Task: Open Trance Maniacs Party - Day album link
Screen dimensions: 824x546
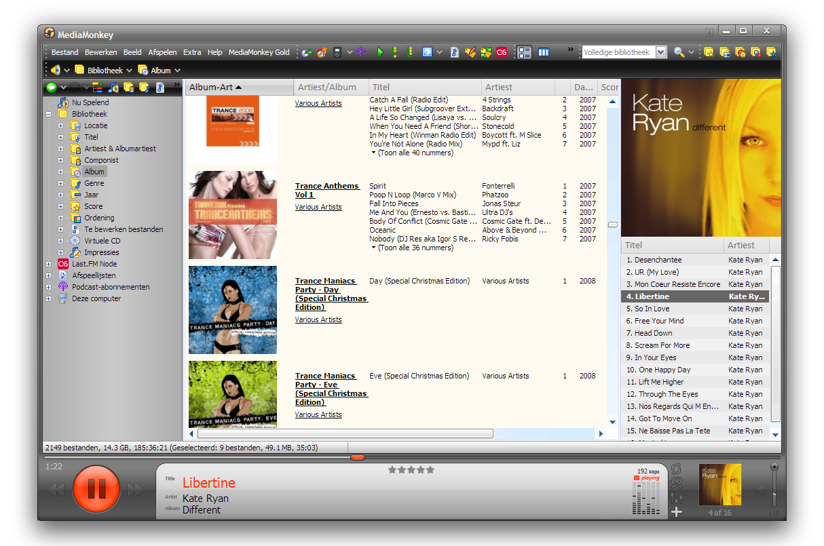Action: 331,294
